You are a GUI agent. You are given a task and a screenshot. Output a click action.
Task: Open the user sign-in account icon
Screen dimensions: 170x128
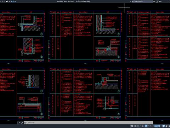pos(157,1)
